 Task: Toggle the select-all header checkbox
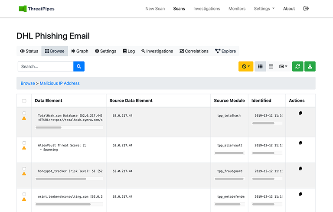pyautogui.click(x=24, y=101)
